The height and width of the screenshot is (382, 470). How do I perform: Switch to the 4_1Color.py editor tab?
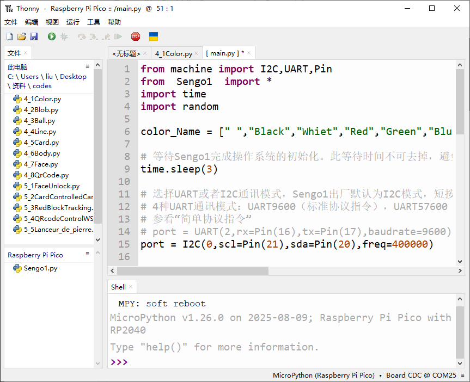point(174,54)
